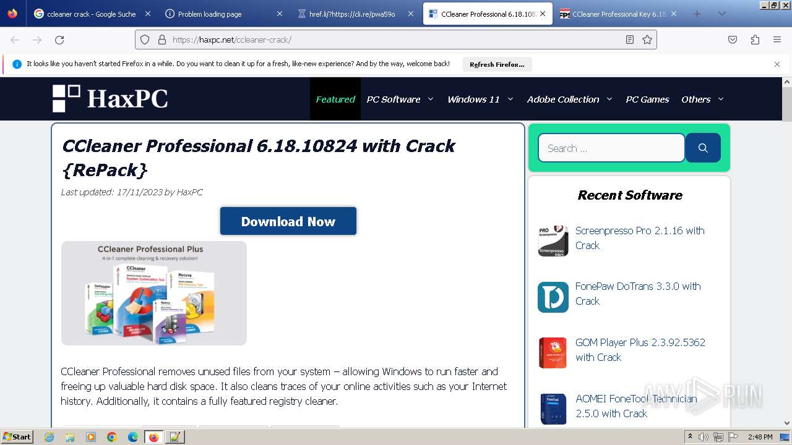Viewport: 792px width, 445px height.
Task: Launch Edge from the taskbar
Action: click(133, 437)
